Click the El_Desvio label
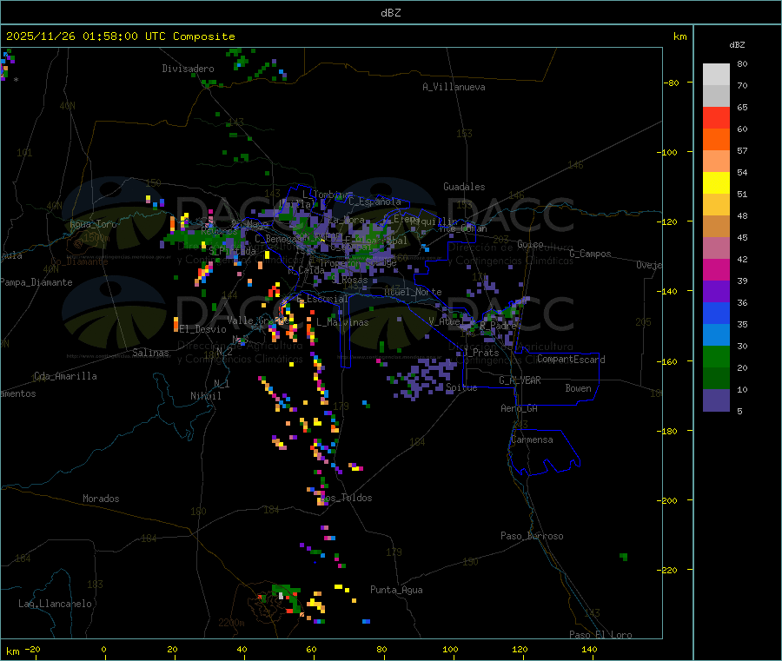The width and height of the screenshot is (782, 661). pyautogui.click(x=203, y=329)
